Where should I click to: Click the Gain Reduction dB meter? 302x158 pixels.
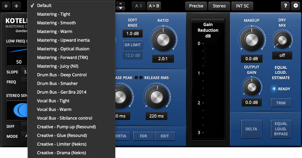208,80
